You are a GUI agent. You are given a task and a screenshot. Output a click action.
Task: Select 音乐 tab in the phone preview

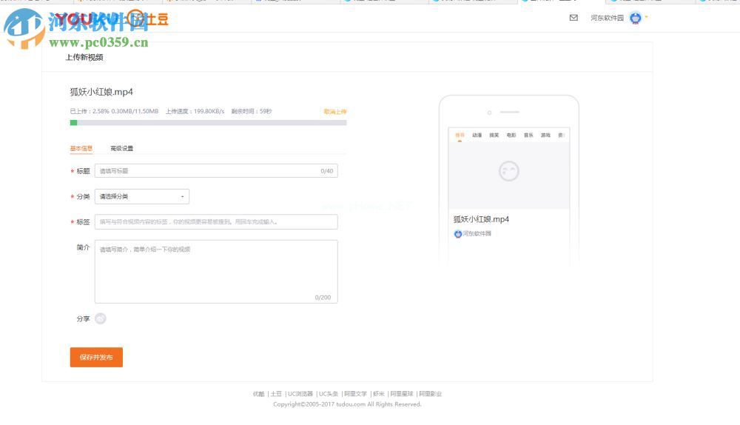[x=528, y=135]
